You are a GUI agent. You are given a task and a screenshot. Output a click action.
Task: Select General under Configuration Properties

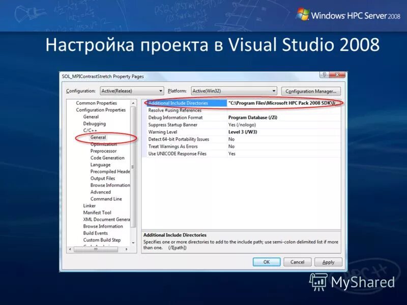(91, 117)
